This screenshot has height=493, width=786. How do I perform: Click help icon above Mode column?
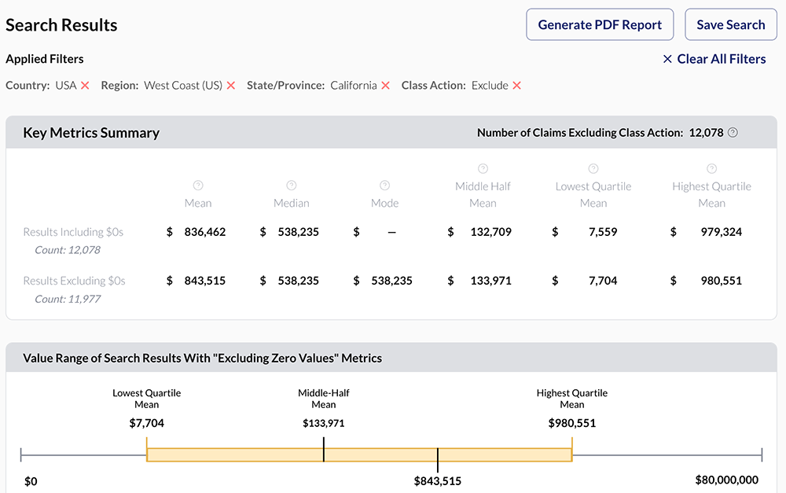(x=384, y=186)
